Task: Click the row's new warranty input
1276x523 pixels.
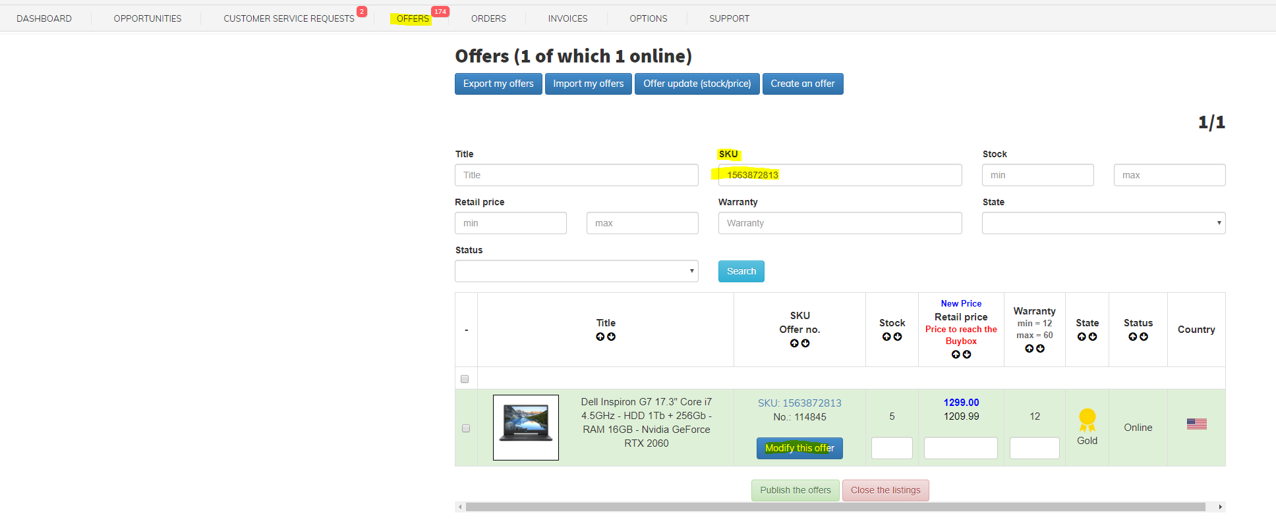Action: coord(1035,448)
